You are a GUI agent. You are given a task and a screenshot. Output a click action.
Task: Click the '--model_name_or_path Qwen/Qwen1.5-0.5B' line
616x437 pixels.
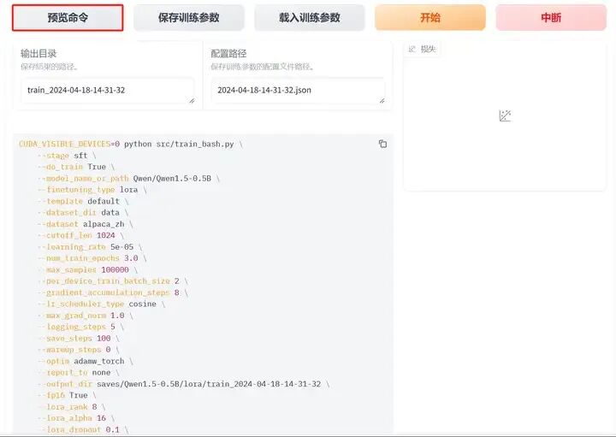(x=128, y=178)
